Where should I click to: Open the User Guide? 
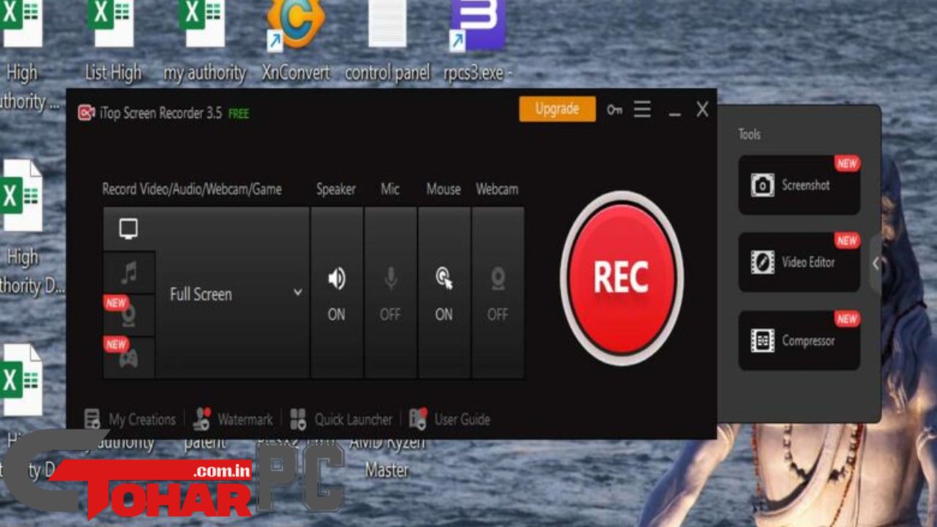click(449, 419)
